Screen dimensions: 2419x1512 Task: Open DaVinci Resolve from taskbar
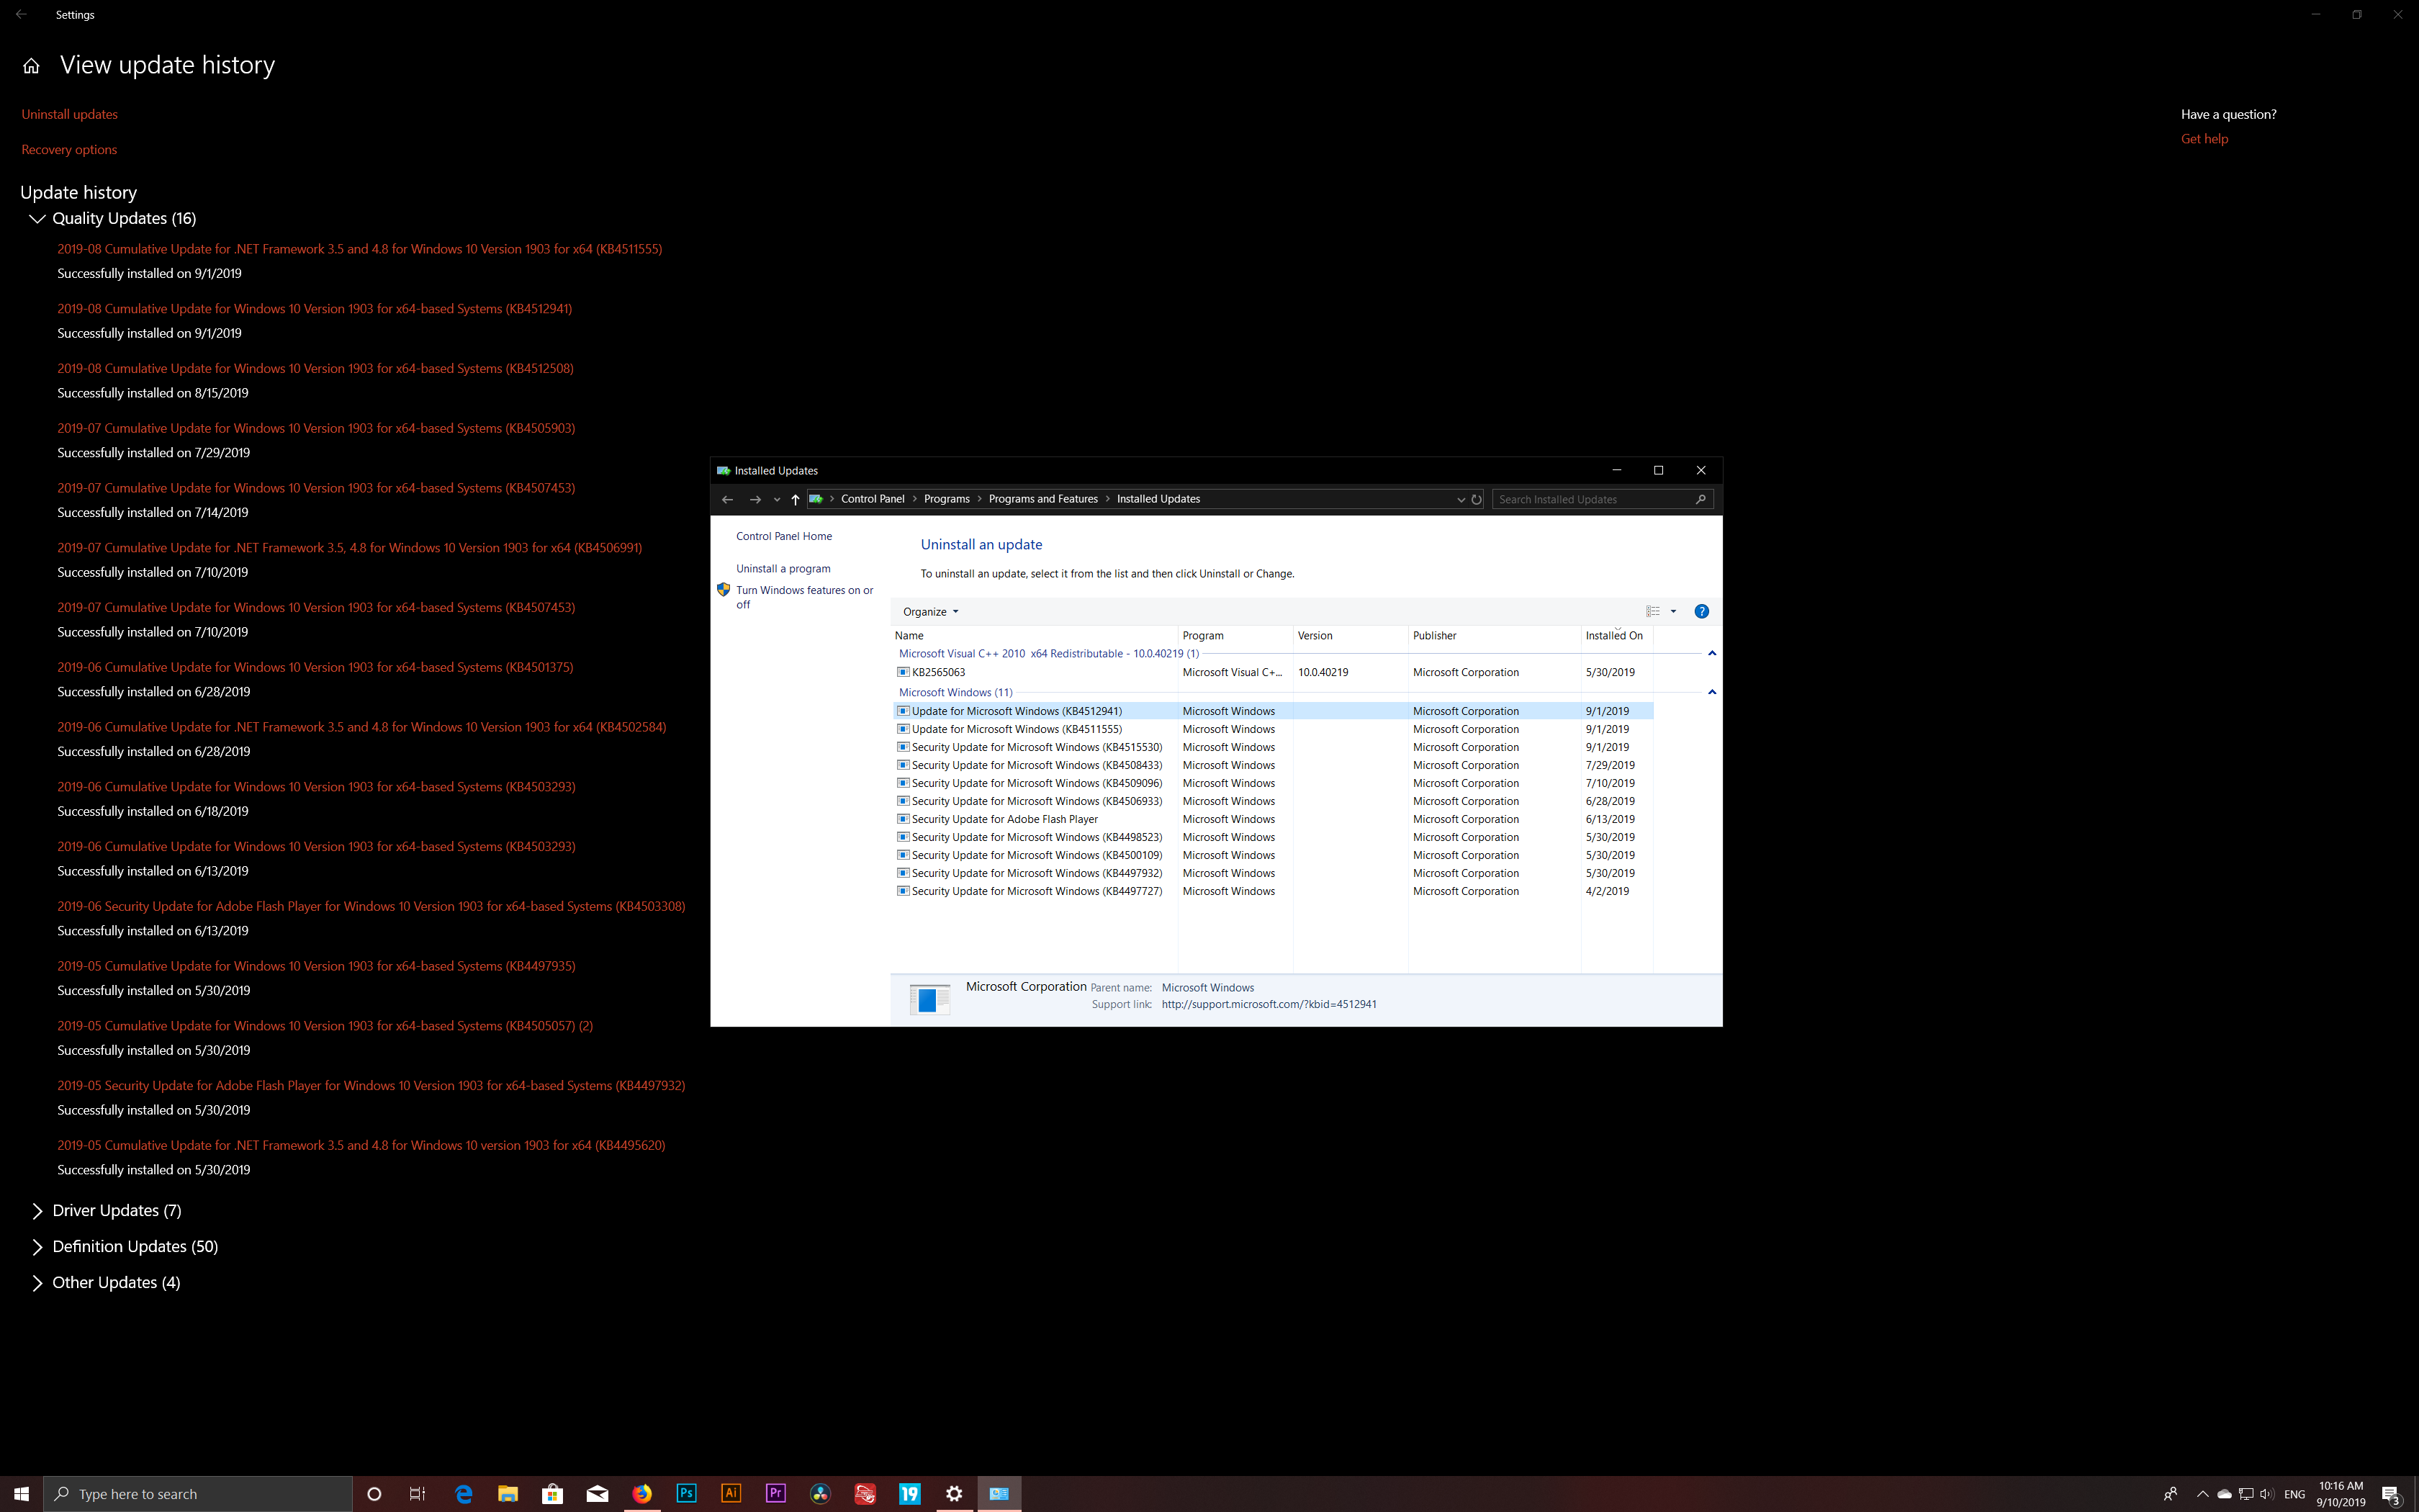coord(821,1494)
